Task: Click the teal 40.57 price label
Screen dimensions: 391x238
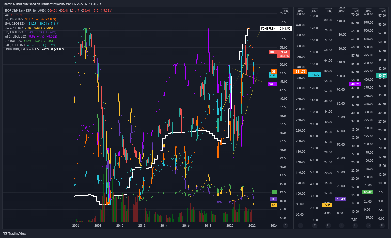Action: click(x=382, y=76)
